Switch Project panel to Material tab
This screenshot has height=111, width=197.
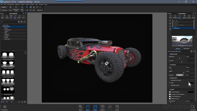pos(175,17)
